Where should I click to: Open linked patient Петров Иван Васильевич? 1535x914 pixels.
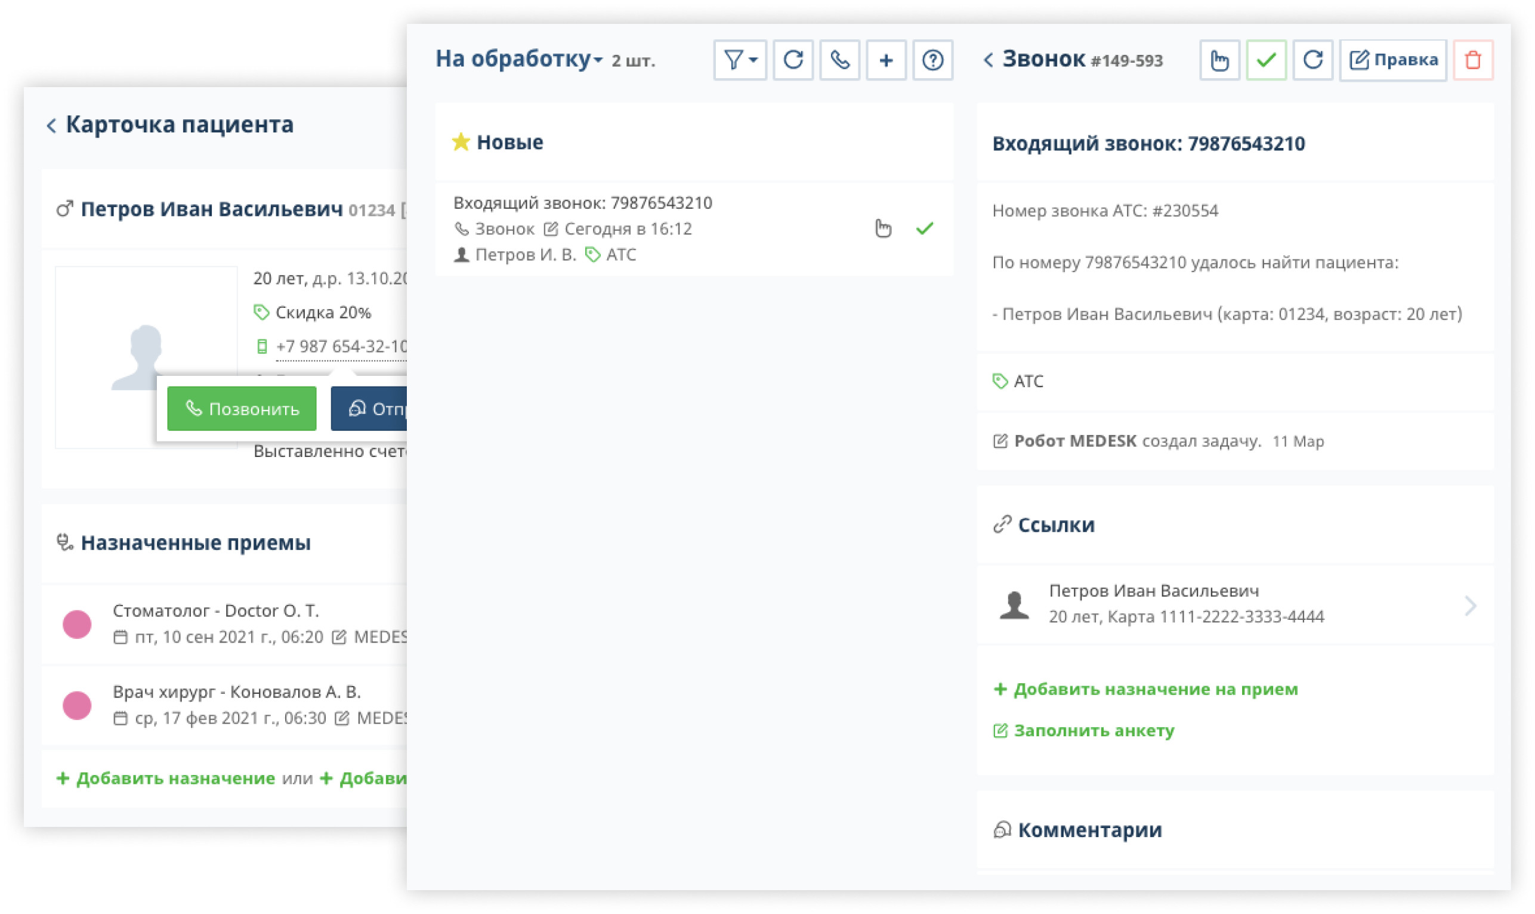(1234, 604)
